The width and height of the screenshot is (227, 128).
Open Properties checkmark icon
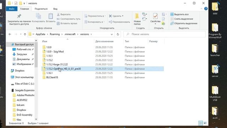click(155, 16)
